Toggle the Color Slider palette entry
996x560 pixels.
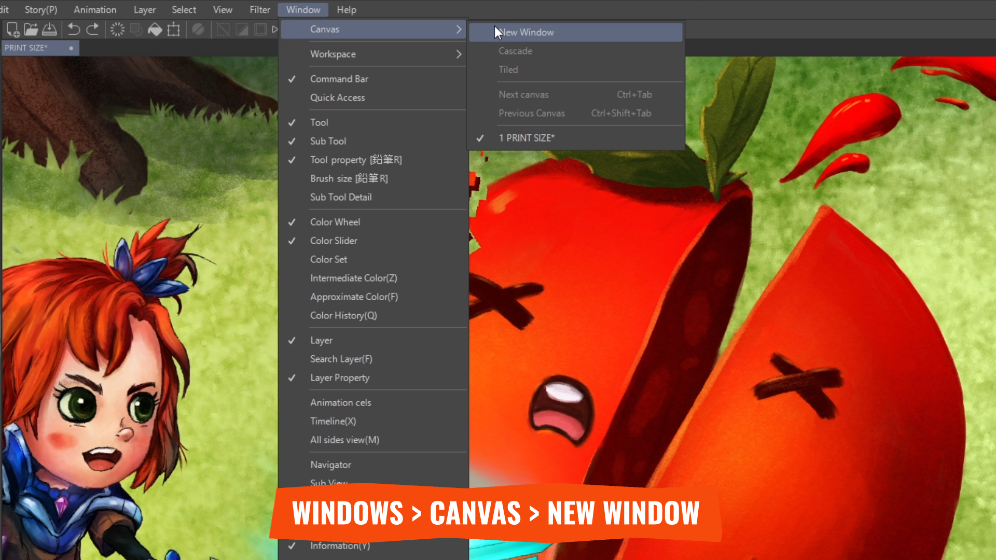tap(372, 241)
